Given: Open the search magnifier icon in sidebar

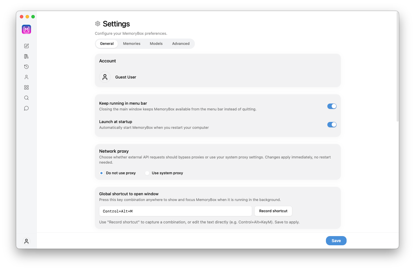Looking at the screenshot, I should pyautogui.click(x=26, y=98).
